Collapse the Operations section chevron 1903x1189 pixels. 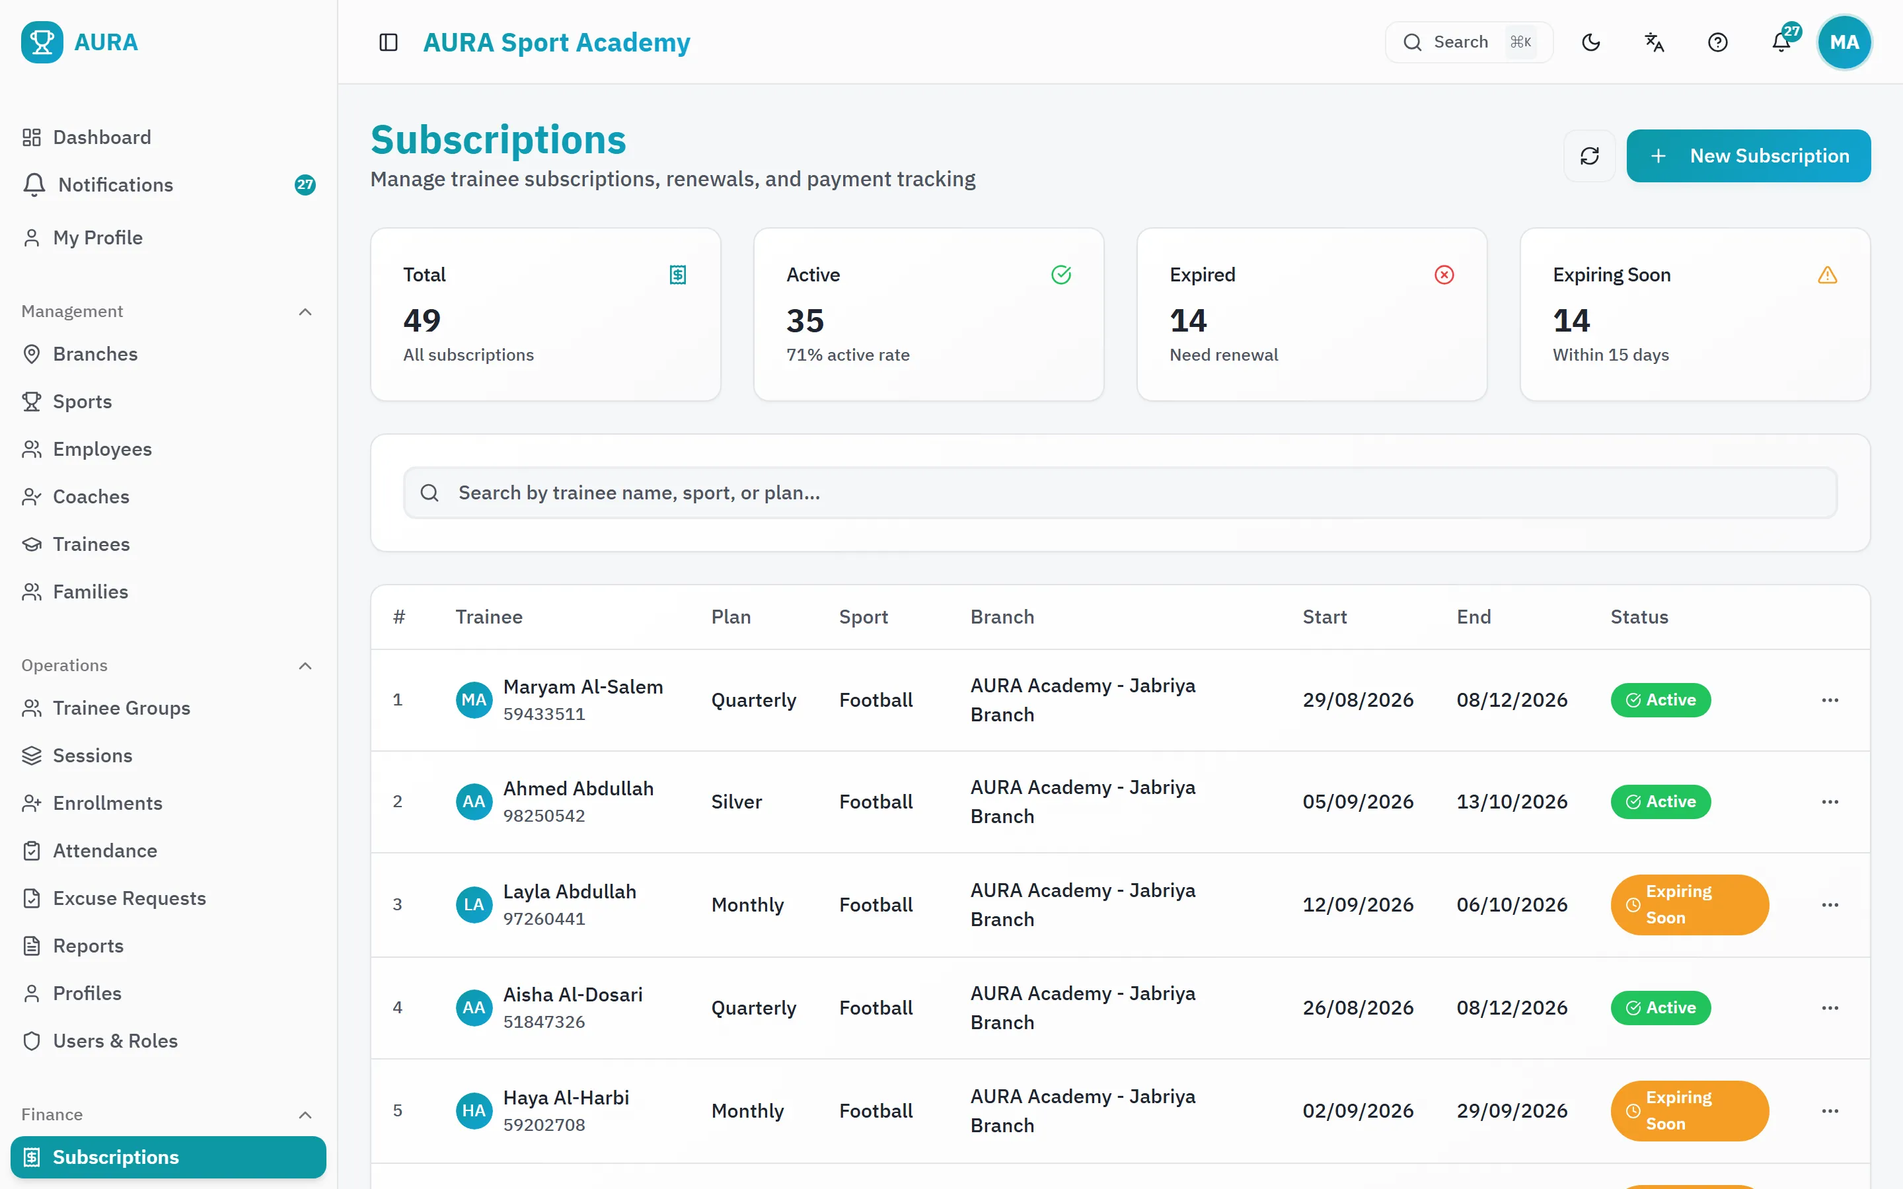[306, 665]
